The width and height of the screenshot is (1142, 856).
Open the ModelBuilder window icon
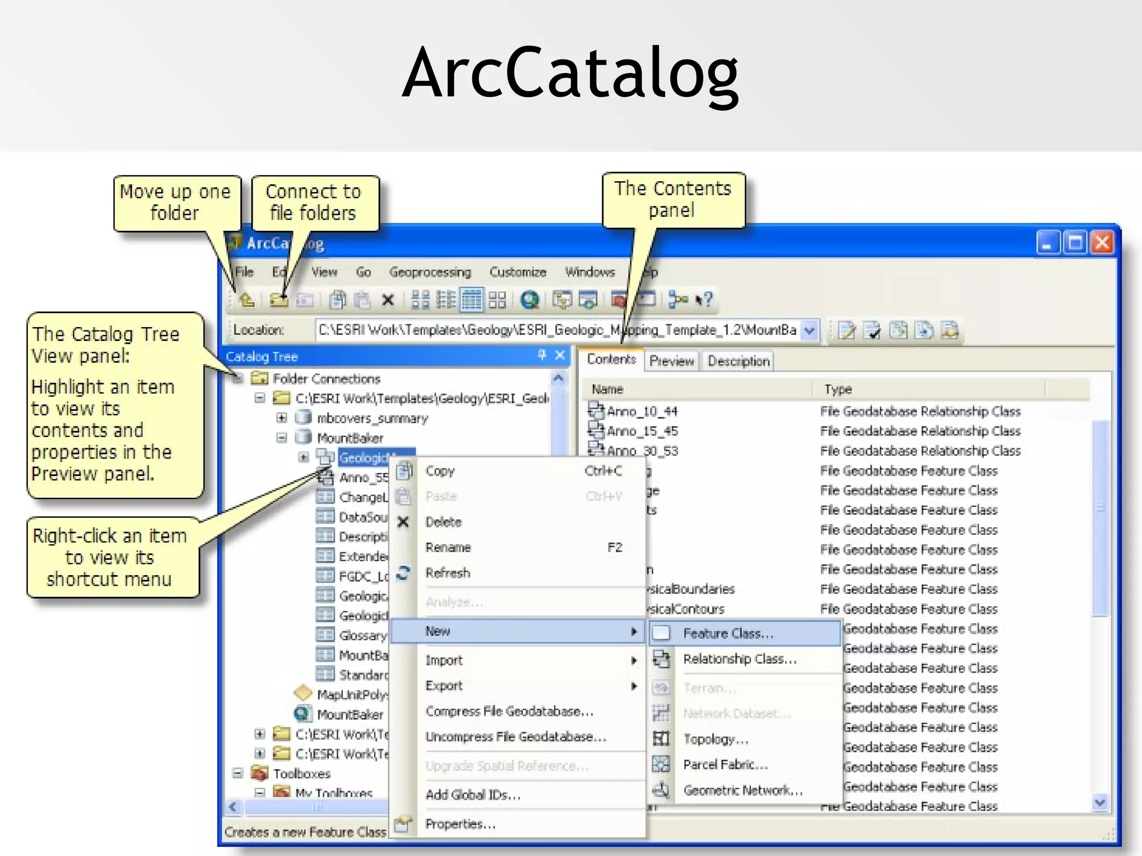tap(678, 300)
